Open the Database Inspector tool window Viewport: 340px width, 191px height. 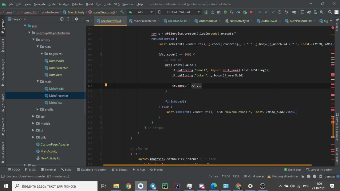click(x=91, y=169)
